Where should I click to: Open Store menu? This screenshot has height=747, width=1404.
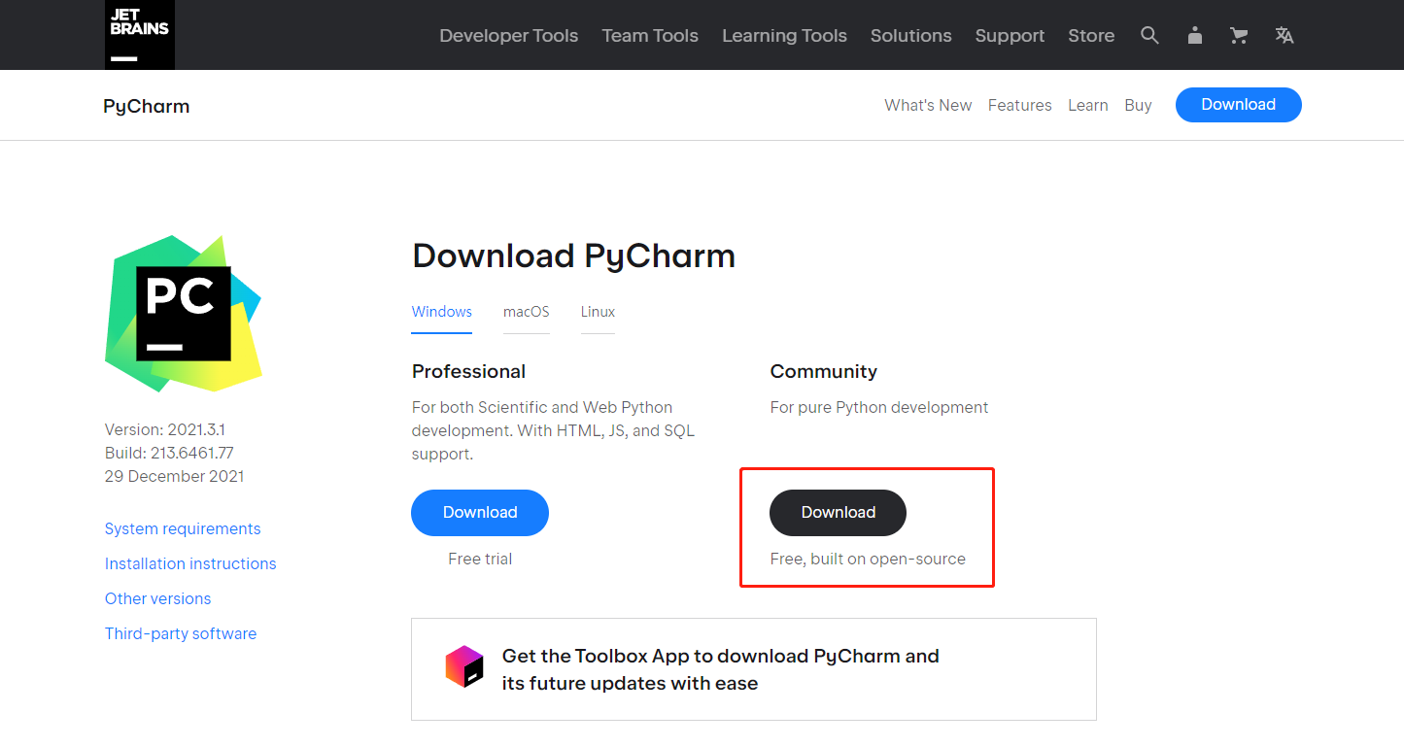pos(1091,35)
